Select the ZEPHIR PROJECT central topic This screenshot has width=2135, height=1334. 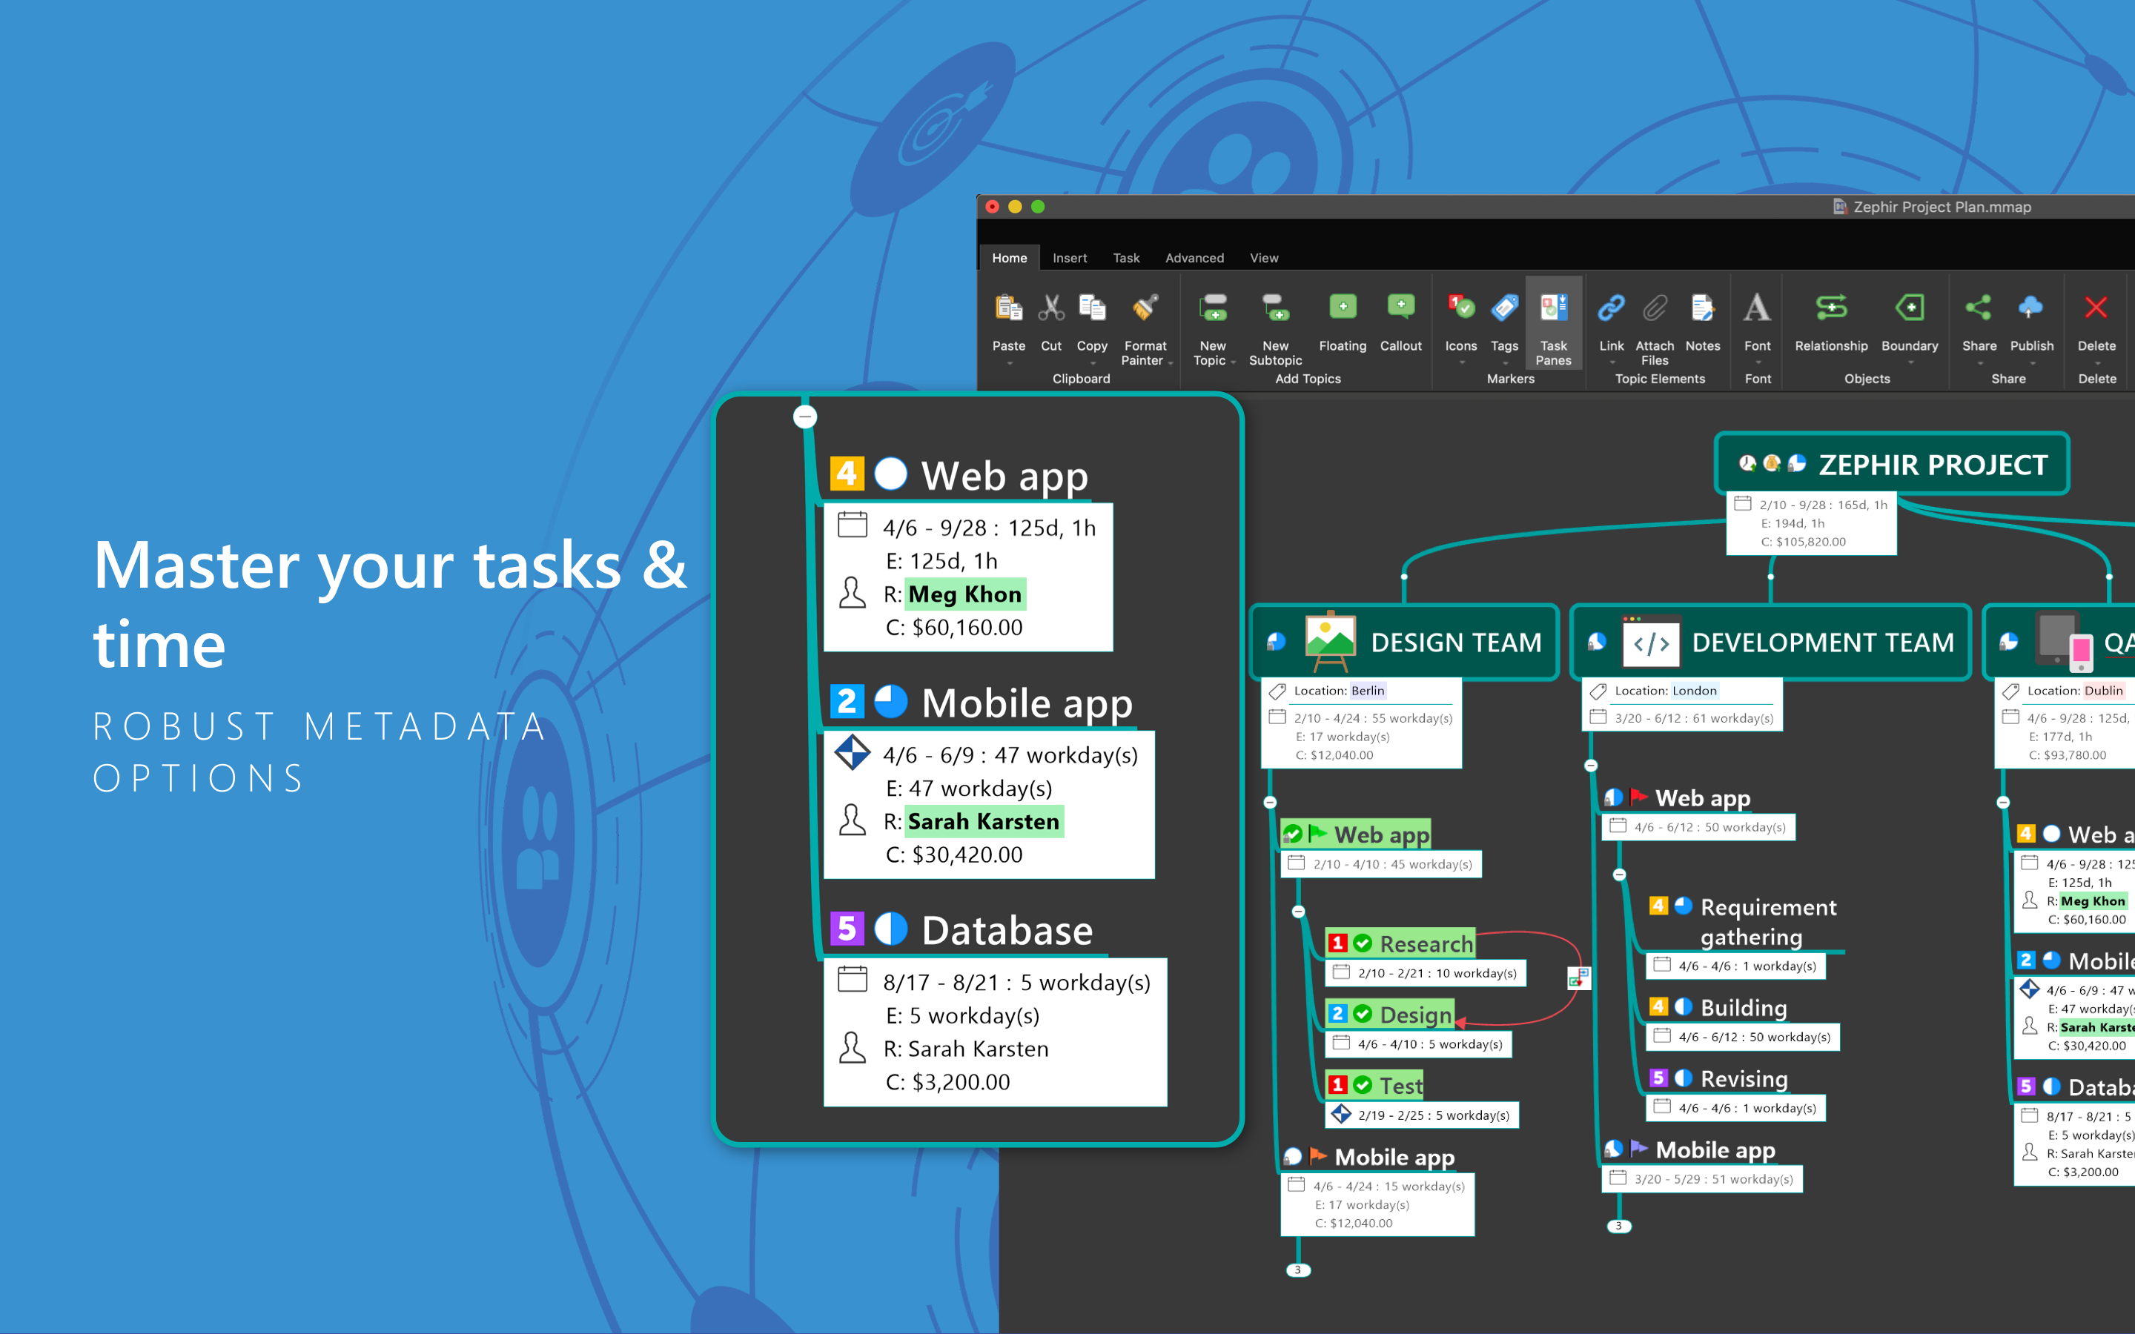coord(1893,464)
